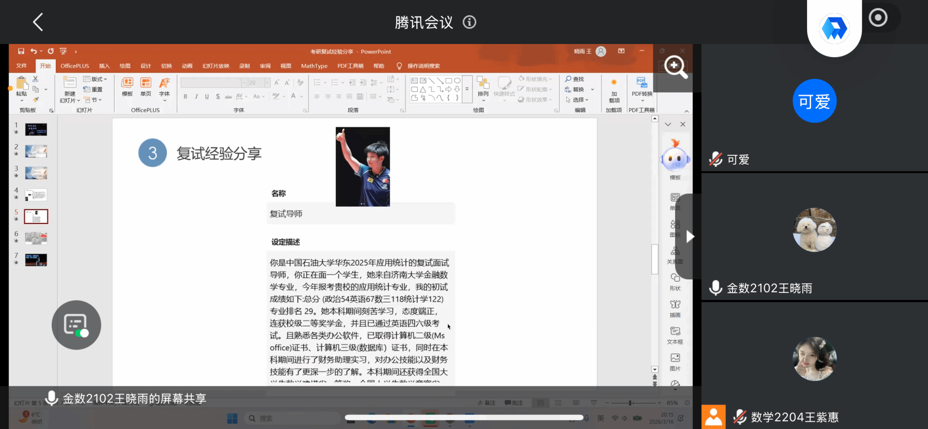Expand the font size dropdown showing 20
928x429 pixels.
(x=267, y=83)
